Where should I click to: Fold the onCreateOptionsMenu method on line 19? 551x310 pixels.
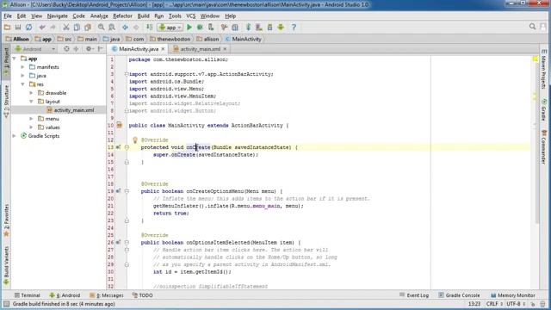pos(127,191)
